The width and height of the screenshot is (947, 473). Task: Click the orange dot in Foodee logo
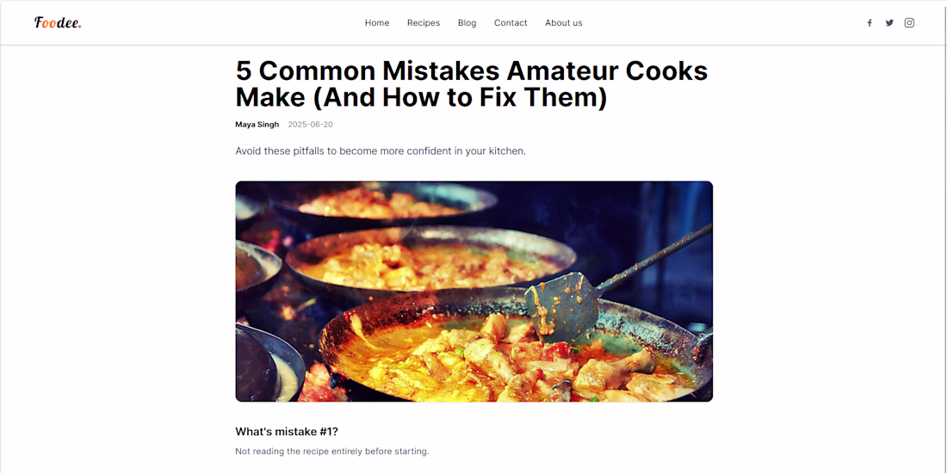pyautogui.click(x=80, y=27)
